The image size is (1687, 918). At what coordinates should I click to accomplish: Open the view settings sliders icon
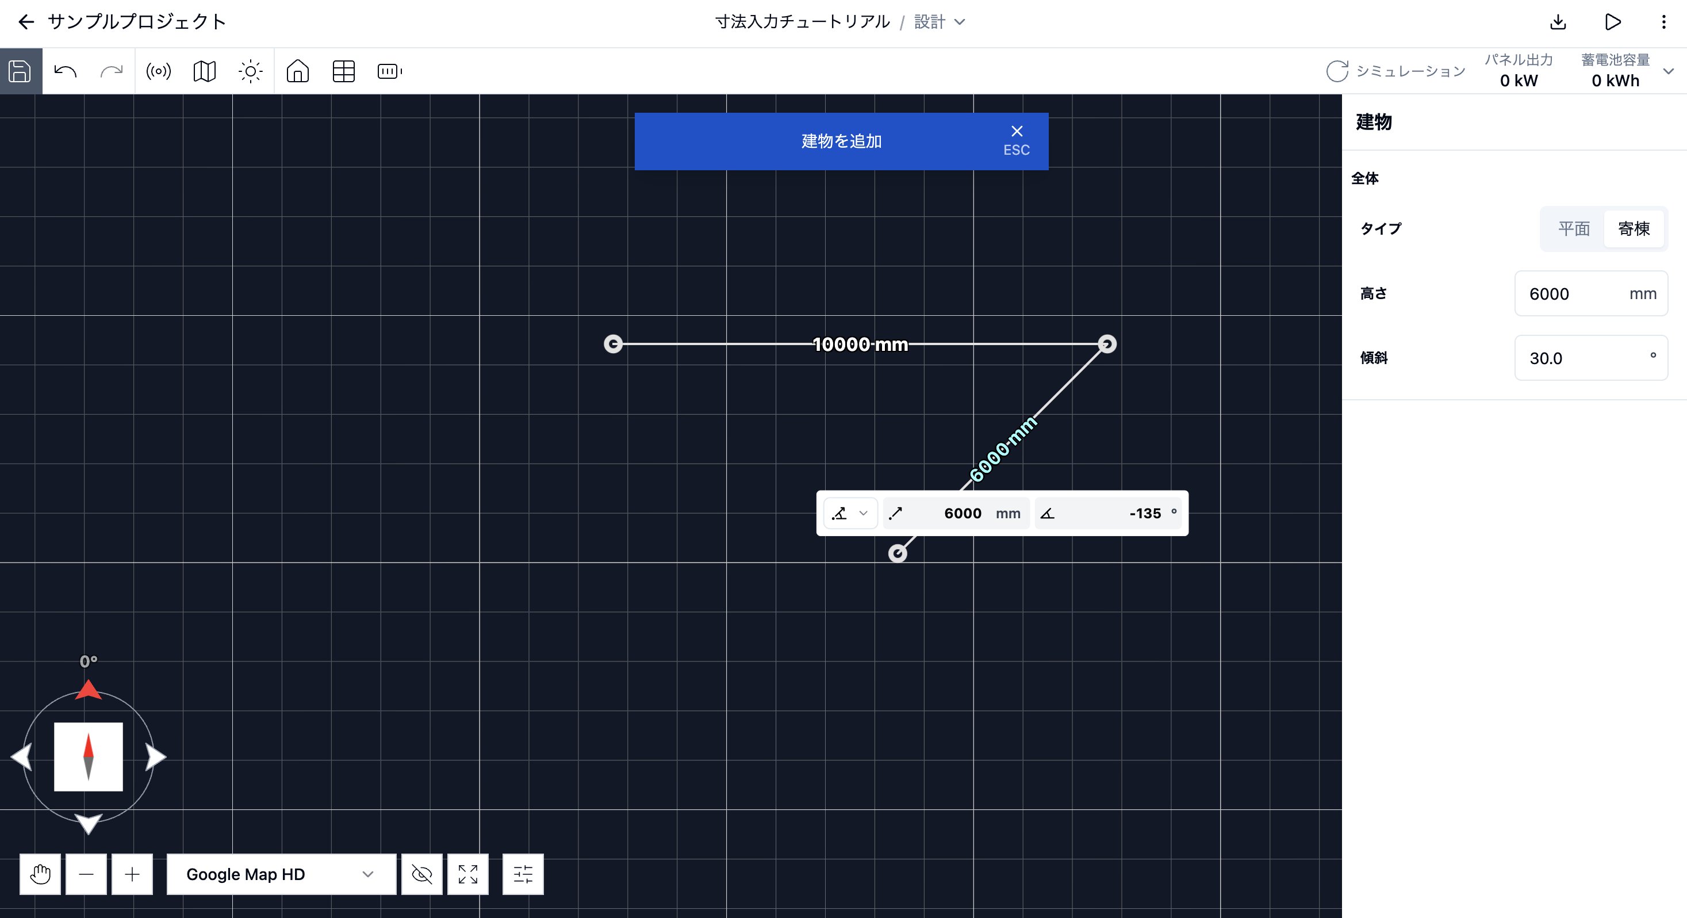(x=523, y=874)
